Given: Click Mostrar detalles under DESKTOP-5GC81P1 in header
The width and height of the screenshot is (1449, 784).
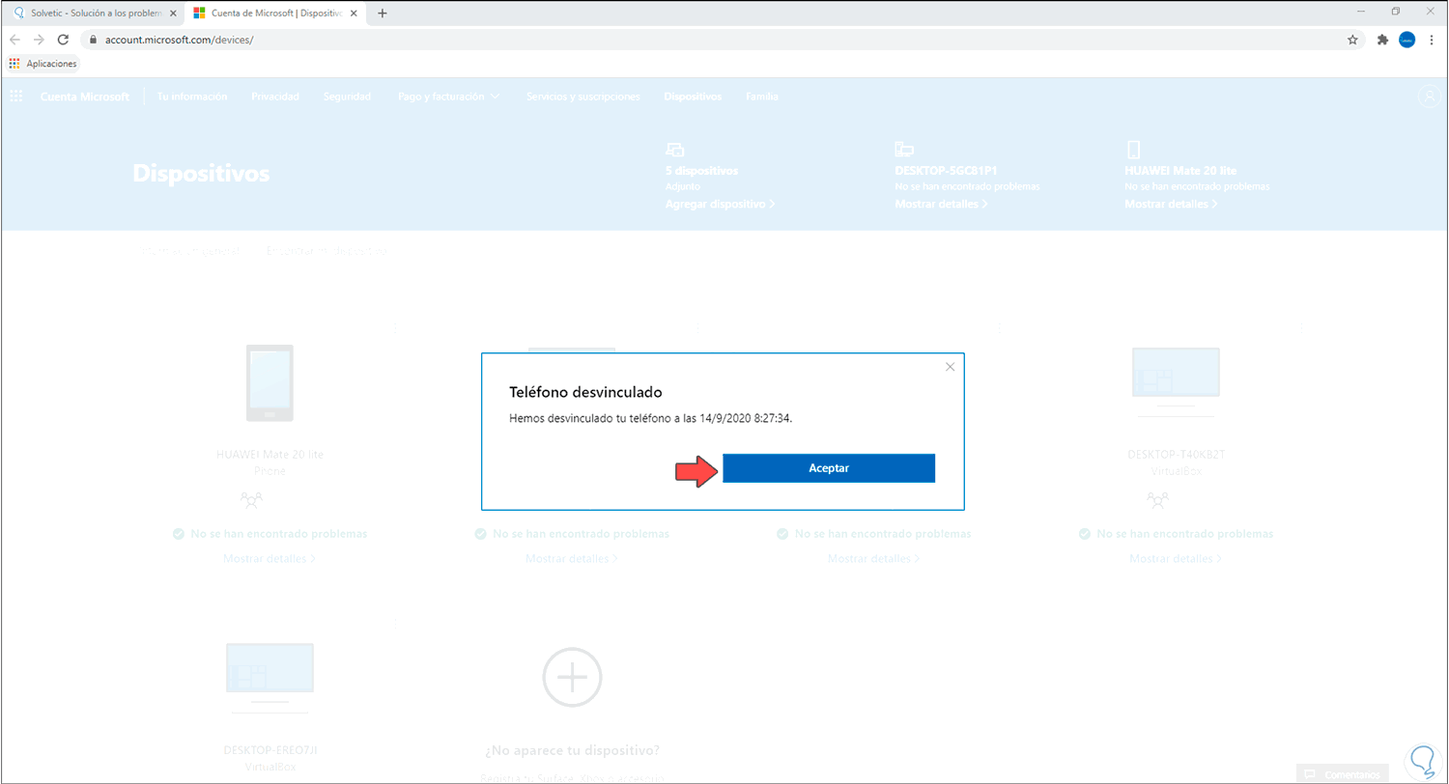Looking at the screenshot, I should point(942,205).
